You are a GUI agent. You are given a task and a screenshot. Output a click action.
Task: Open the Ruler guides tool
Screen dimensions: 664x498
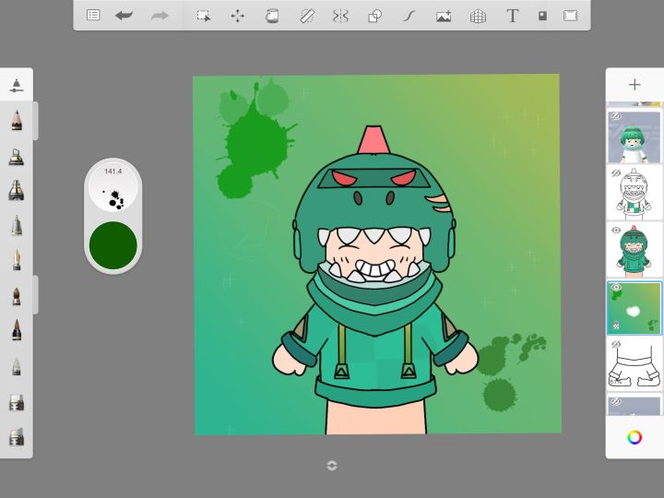[307, 16]
